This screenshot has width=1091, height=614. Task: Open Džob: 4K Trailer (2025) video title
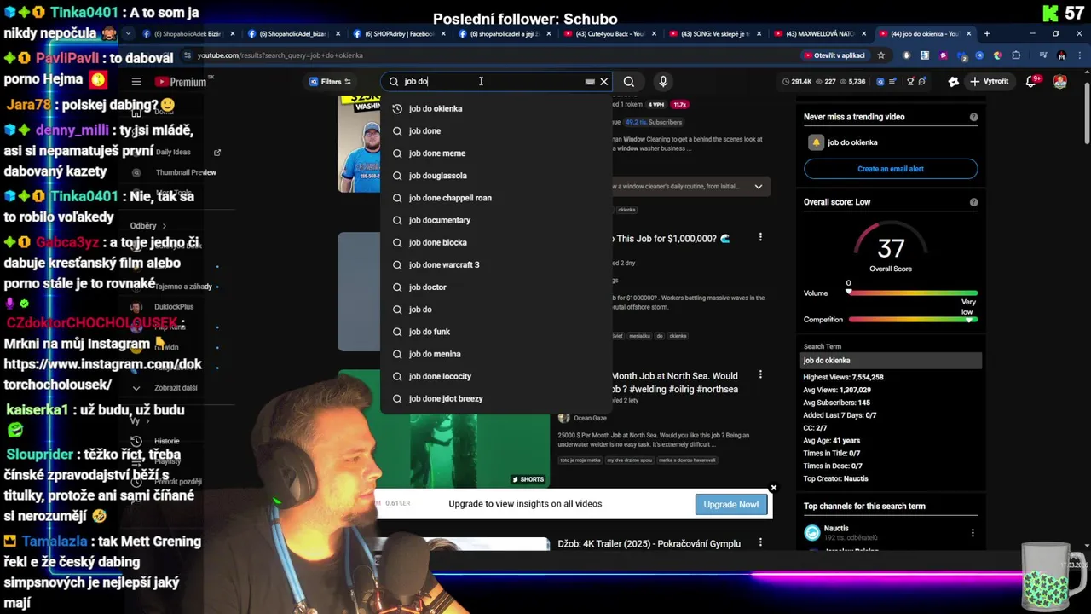649,543
